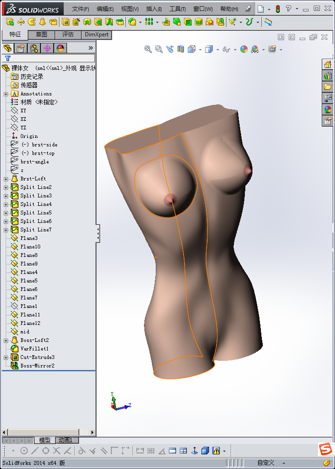Image resolution: width=335 pixels, height=469 pixels.
Task: Expand the Split Line7 feature node
Action: [6, 230]
